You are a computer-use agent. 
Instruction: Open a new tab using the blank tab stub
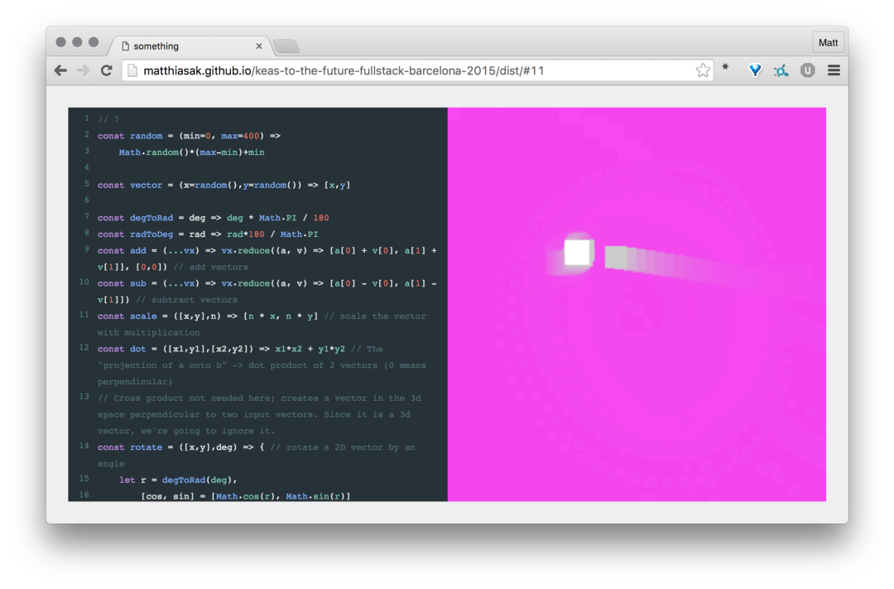(286, 46)
